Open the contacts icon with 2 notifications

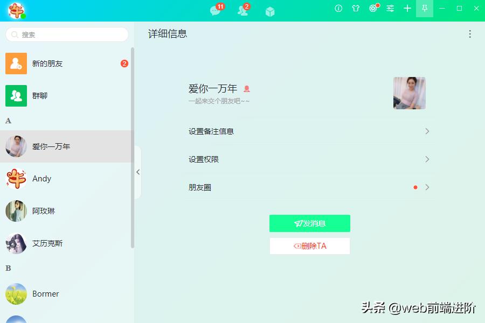[241, 10]
